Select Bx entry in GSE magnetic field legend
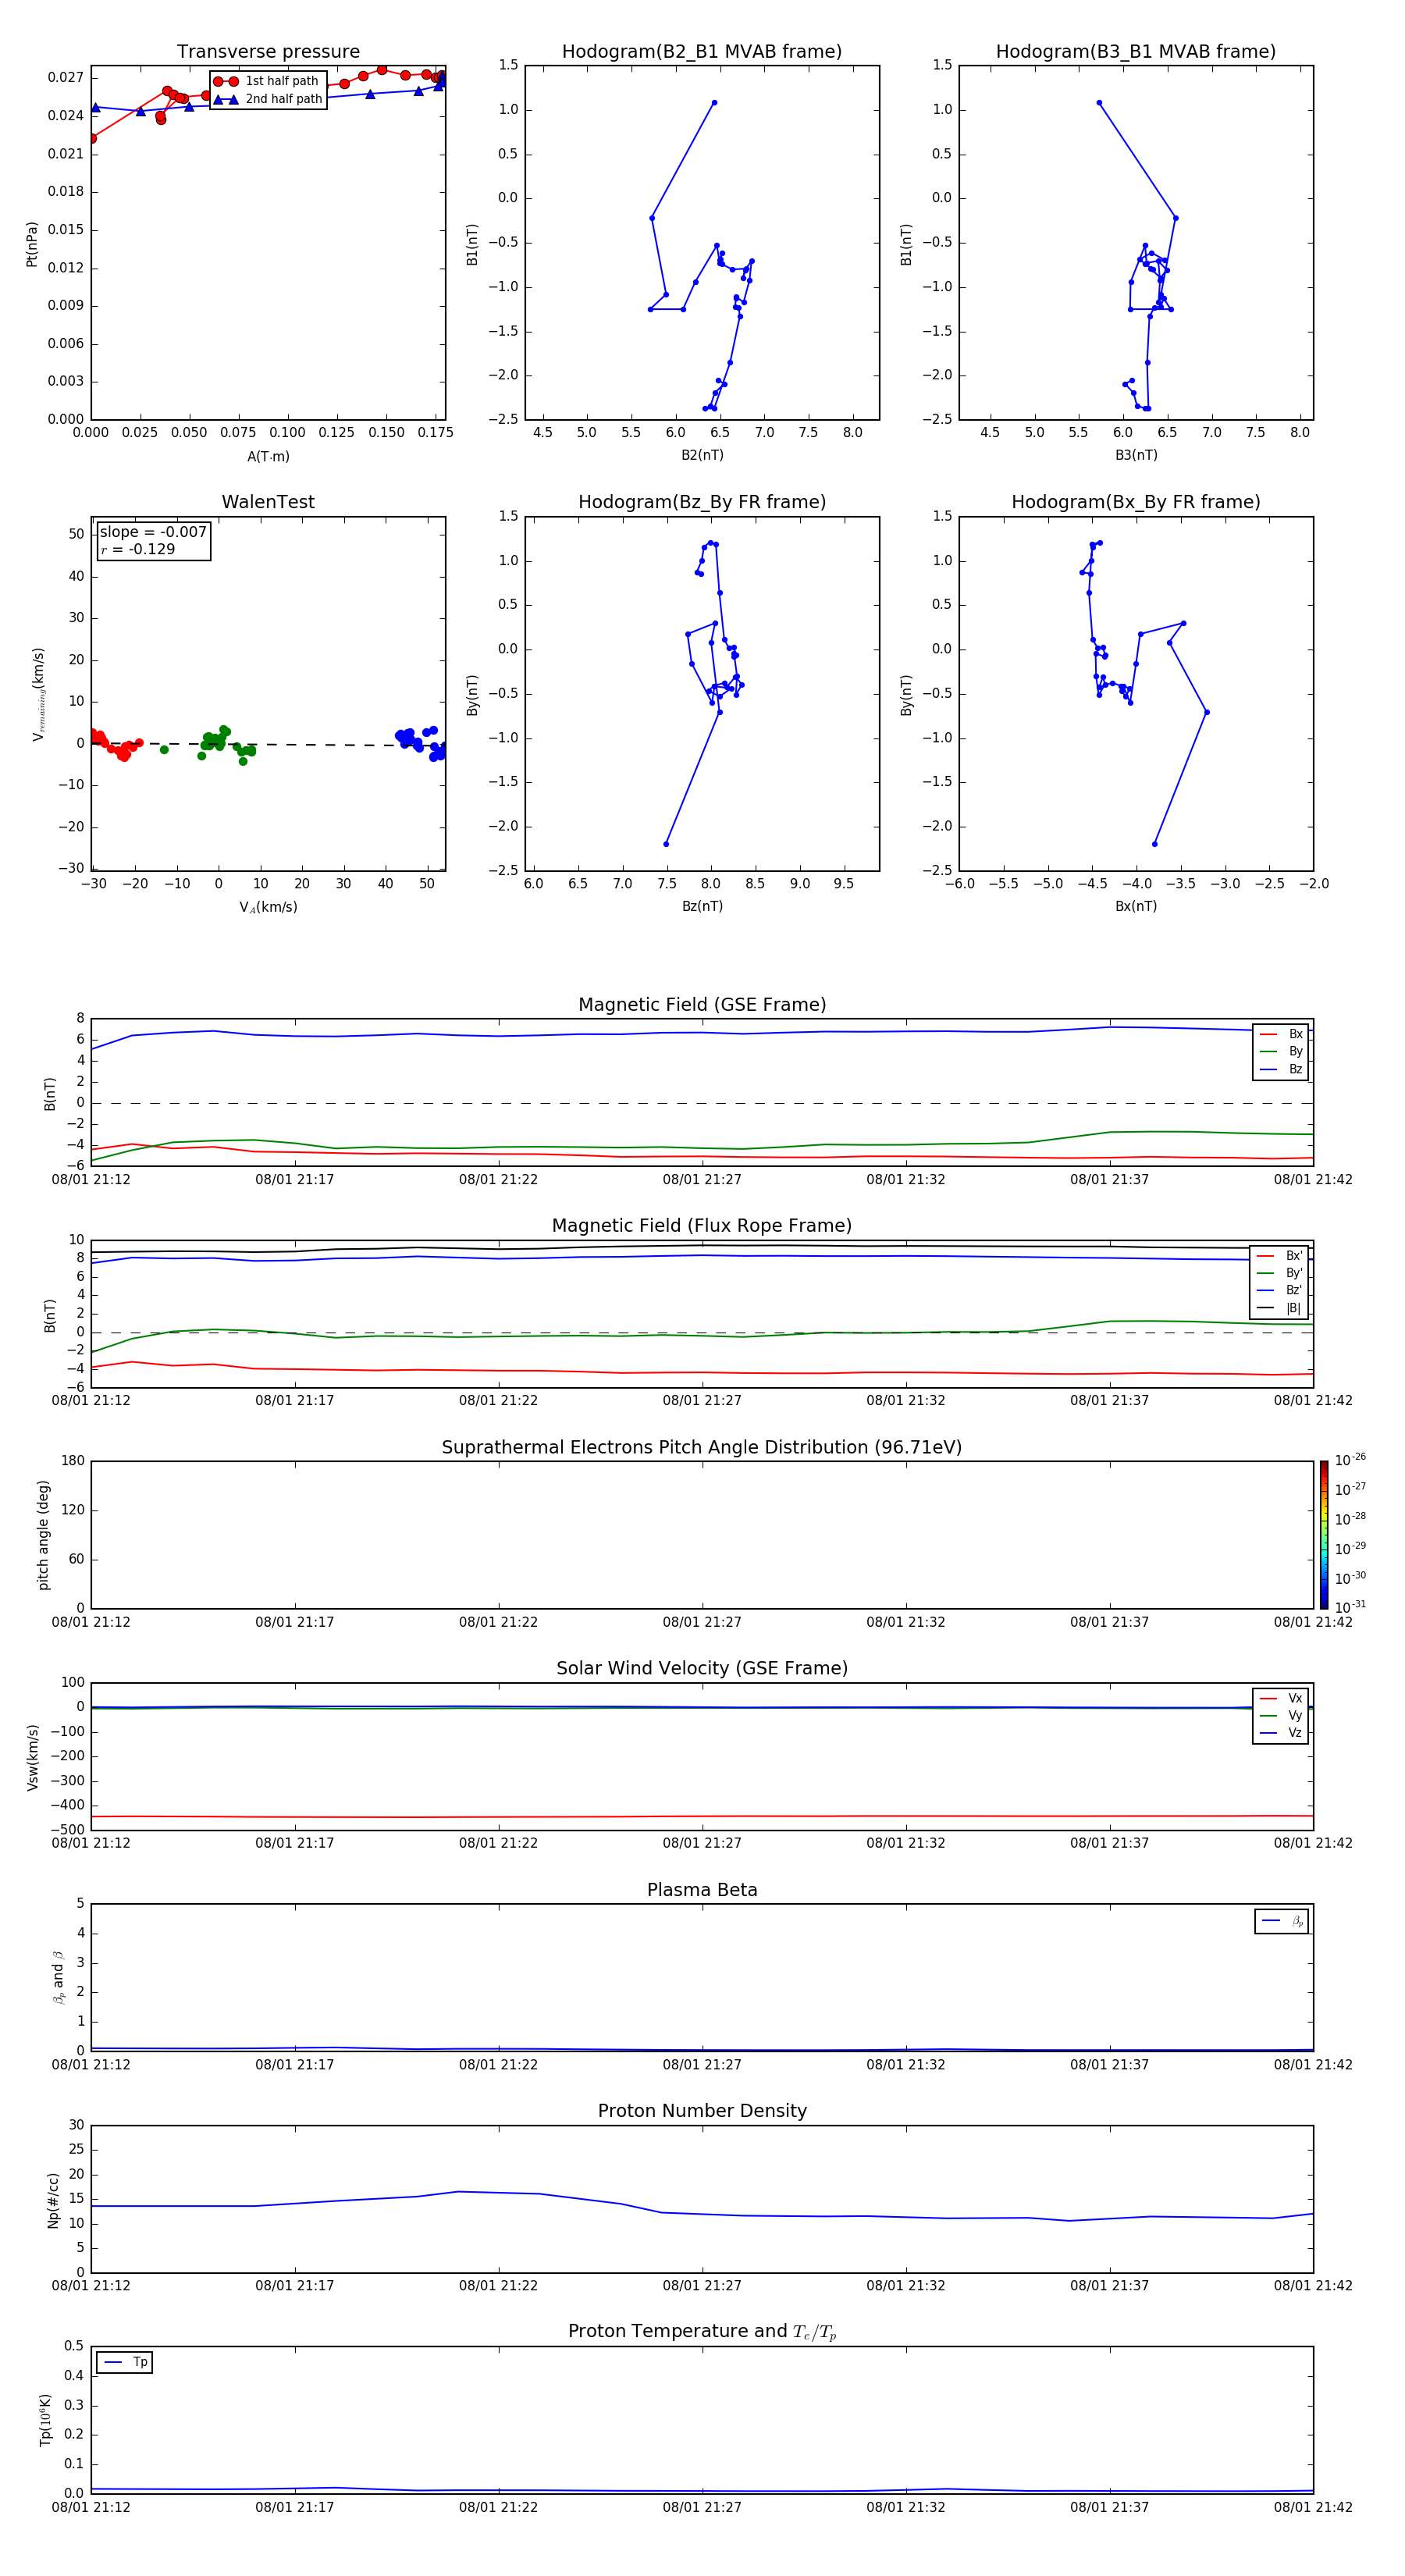 1281,1034
